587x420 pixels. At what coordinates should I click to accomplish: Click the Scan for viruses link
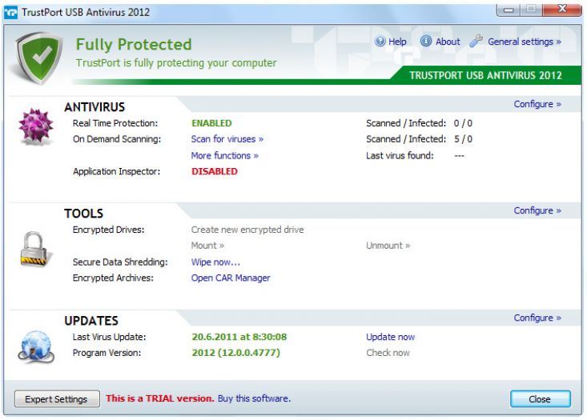click(227, 139)
